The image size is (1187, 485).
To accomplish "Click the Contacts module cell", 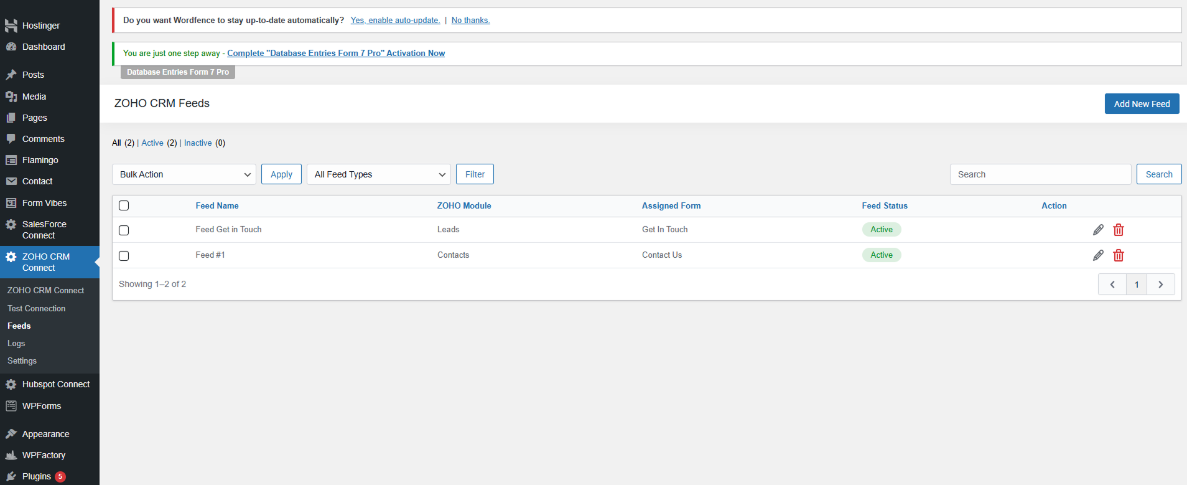I will point(453,255).
